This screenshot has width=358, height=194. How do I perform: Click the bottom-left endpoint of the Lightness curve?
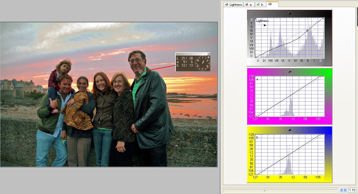(256, 57)
